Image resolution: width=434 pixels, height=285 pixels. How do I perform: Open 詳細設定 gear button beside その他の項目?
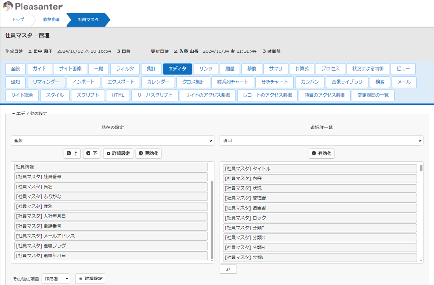tap(90, 278)
